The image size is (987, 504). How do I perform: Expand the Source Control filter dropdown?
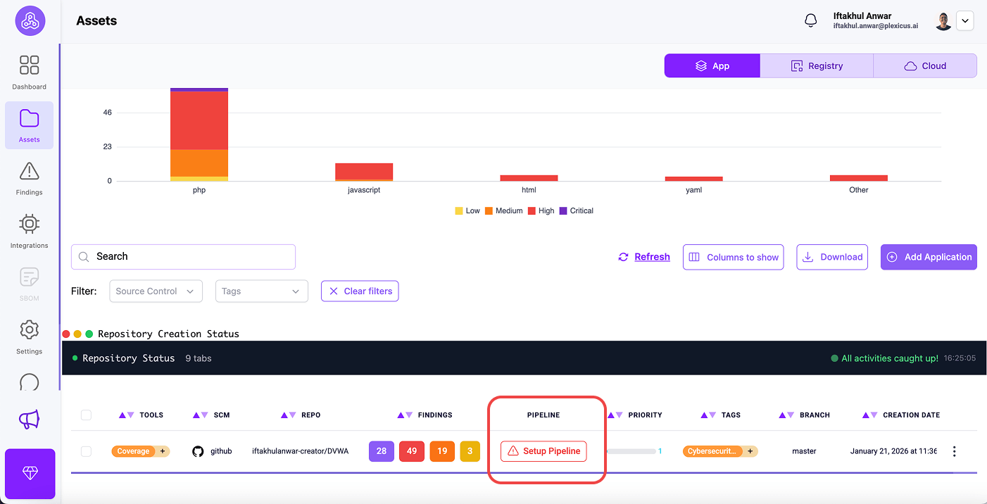tap(156, 291)
